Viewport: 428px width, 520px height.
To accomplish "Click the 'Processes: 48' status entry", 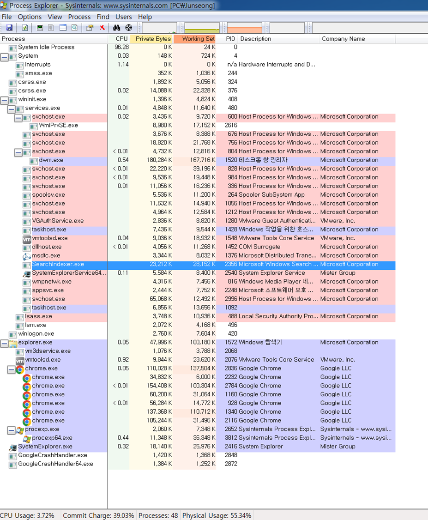I will click(x=158, y=515).
